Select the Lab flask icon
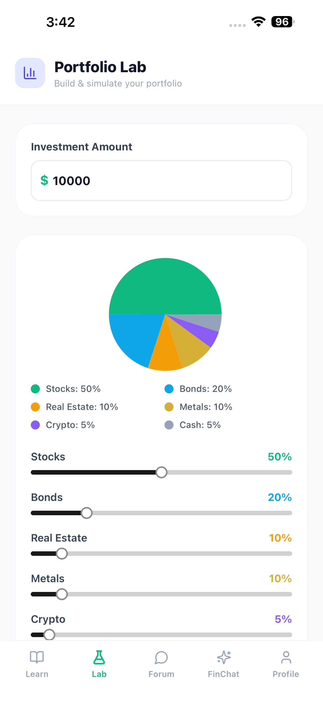This screenshot has height=701, width=323. point(99,657)
